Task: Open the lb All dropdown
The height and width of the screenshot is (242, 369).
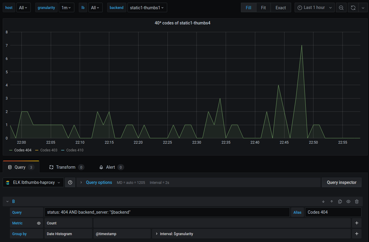Action: click(95, 8)
